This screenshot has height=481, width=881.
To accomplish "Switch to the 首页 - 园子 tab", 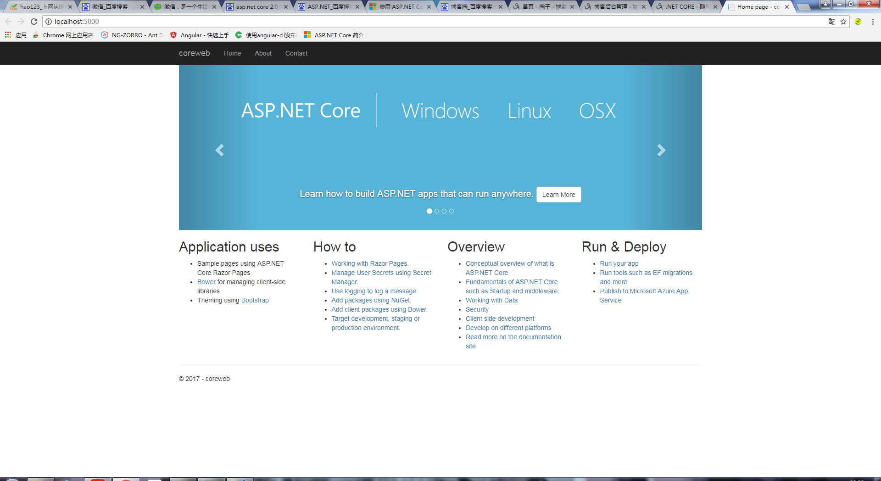I will click(x=544, y=7).
